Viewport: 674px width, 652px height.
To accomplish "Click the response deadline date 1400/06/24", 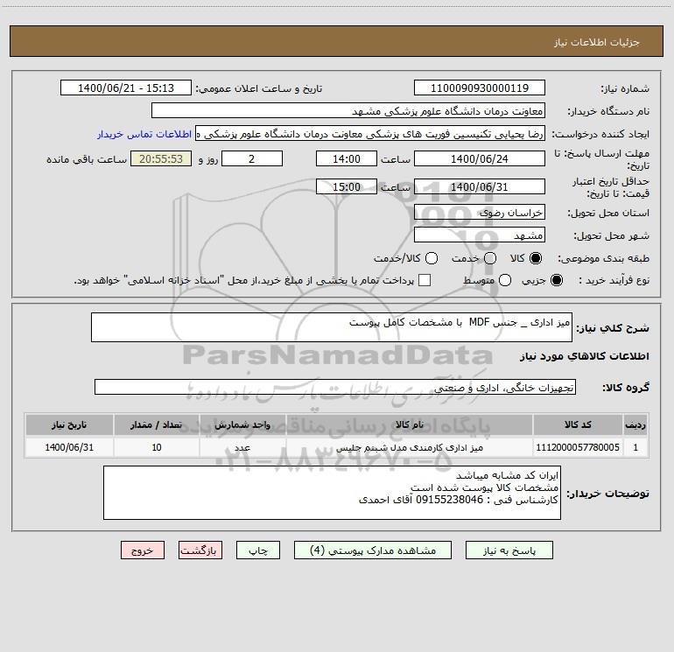I will (x=480, y=158).
